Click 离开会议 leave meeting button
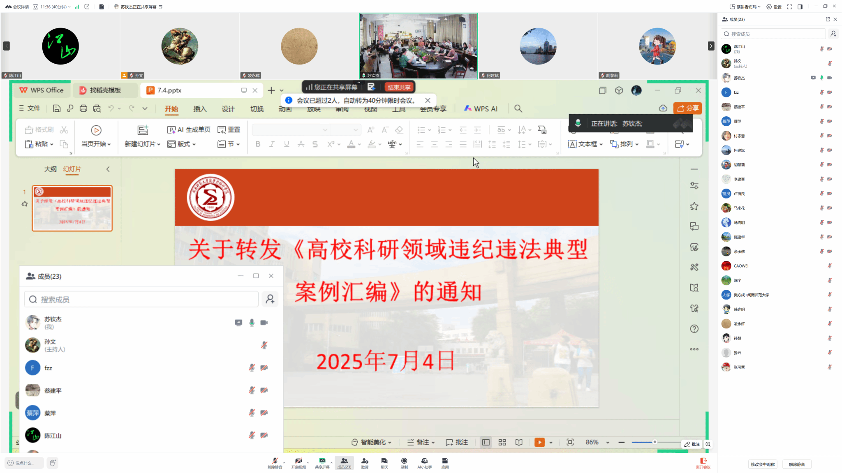This screenshot has width=842, height=473. click(703, 463)
